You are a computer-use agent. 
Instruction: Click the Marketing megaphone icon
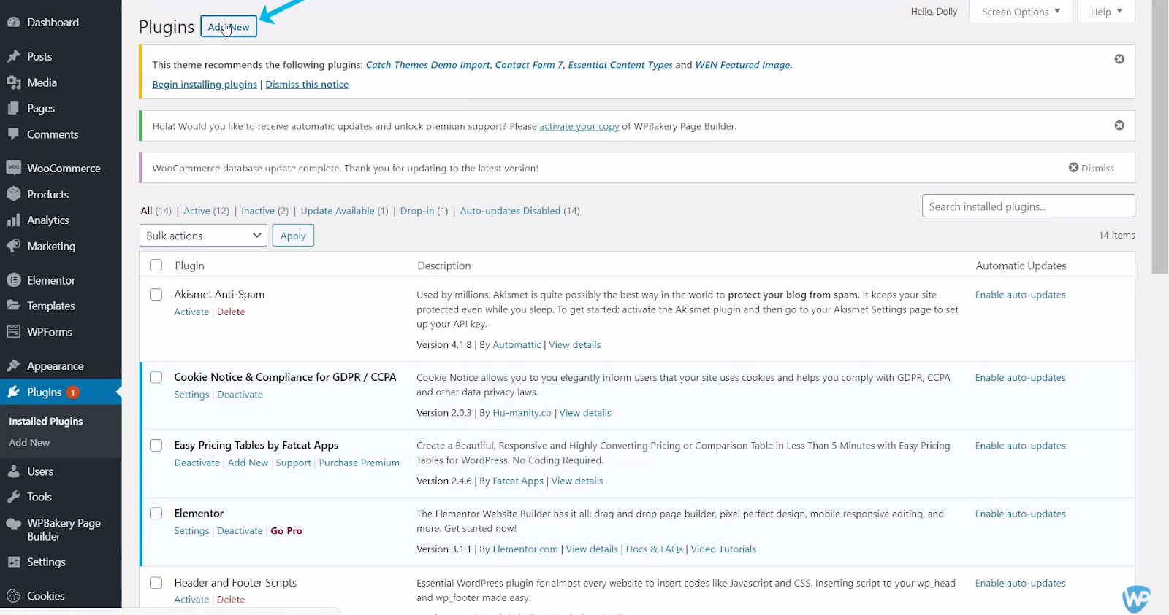(x=13, y=246)
